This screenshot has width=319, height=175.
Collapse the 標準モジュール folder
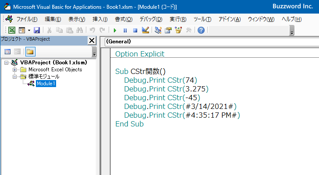click(x=14, y=77)
